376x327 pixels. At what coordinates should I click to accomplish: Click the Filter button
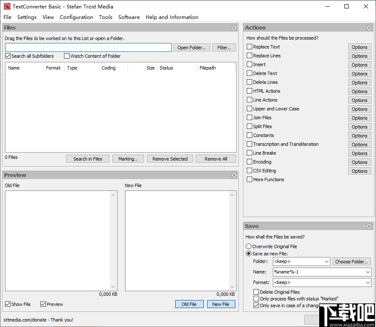click(x=224, y=48)
